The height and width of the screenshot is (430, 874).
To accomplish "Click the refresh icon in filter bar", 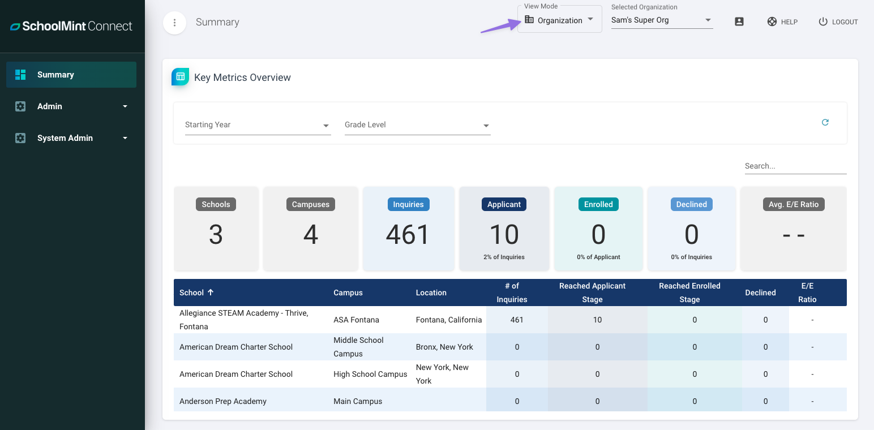I will click(x=825, y=122).
